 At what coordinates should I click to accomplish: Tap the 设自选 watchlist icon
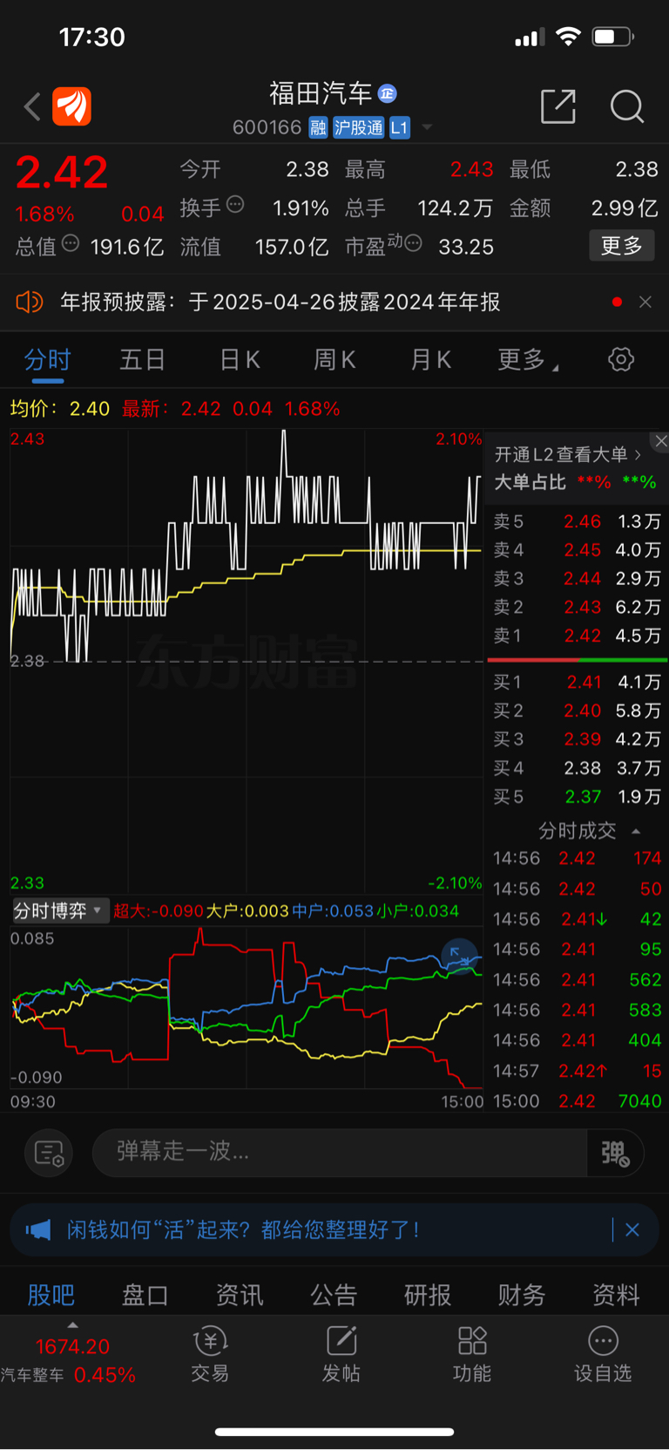(603, 1355)
